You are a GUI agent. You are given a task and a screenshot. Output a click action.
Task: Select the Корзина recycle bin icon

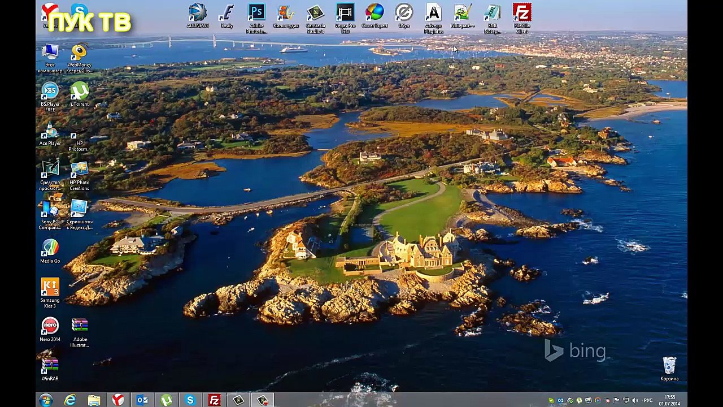[x=669, y=366]
